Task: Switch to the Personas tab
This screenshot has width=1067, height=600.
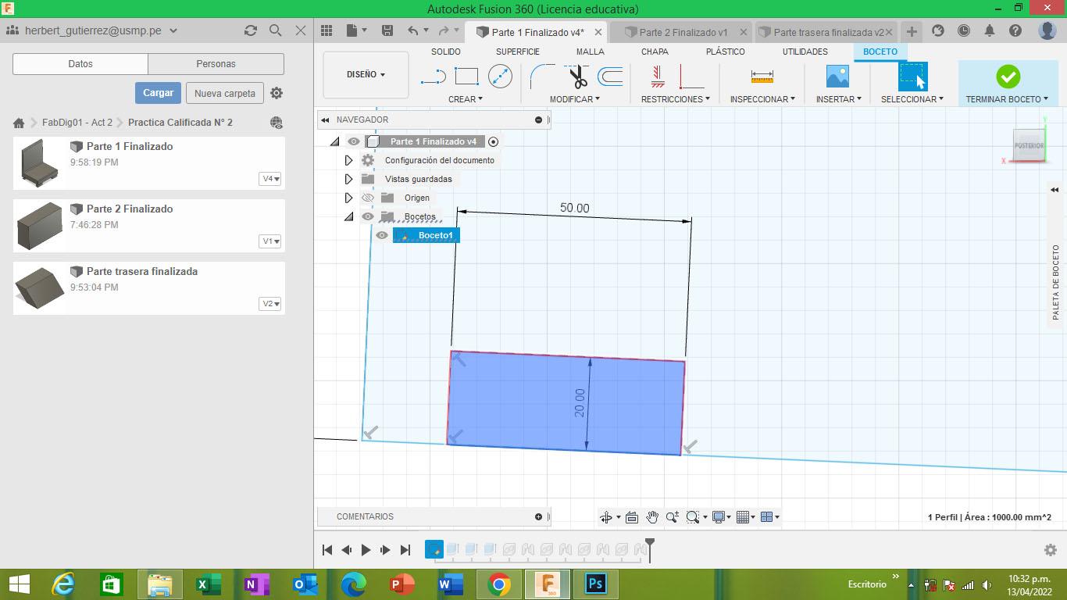Action: click(216, 64)
